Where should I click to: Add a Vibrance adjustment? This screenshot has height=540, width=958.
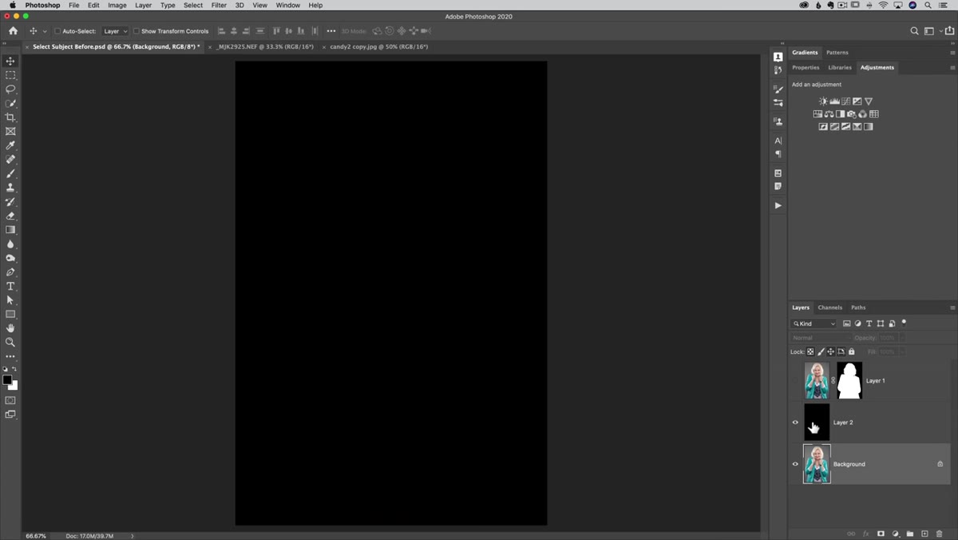(x=869, y=101)
